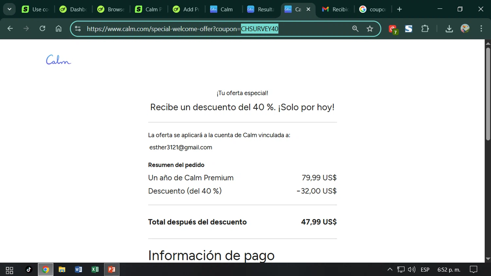Click the 'Resumen del pedido' heading
Image resolution: width=491 pixels, height=276 pixels.
tap(176, 165)
